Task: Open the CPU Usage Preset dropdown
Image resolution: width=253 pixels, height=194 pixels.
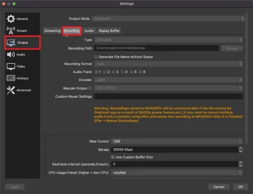Action: click(x=177, y=173)
